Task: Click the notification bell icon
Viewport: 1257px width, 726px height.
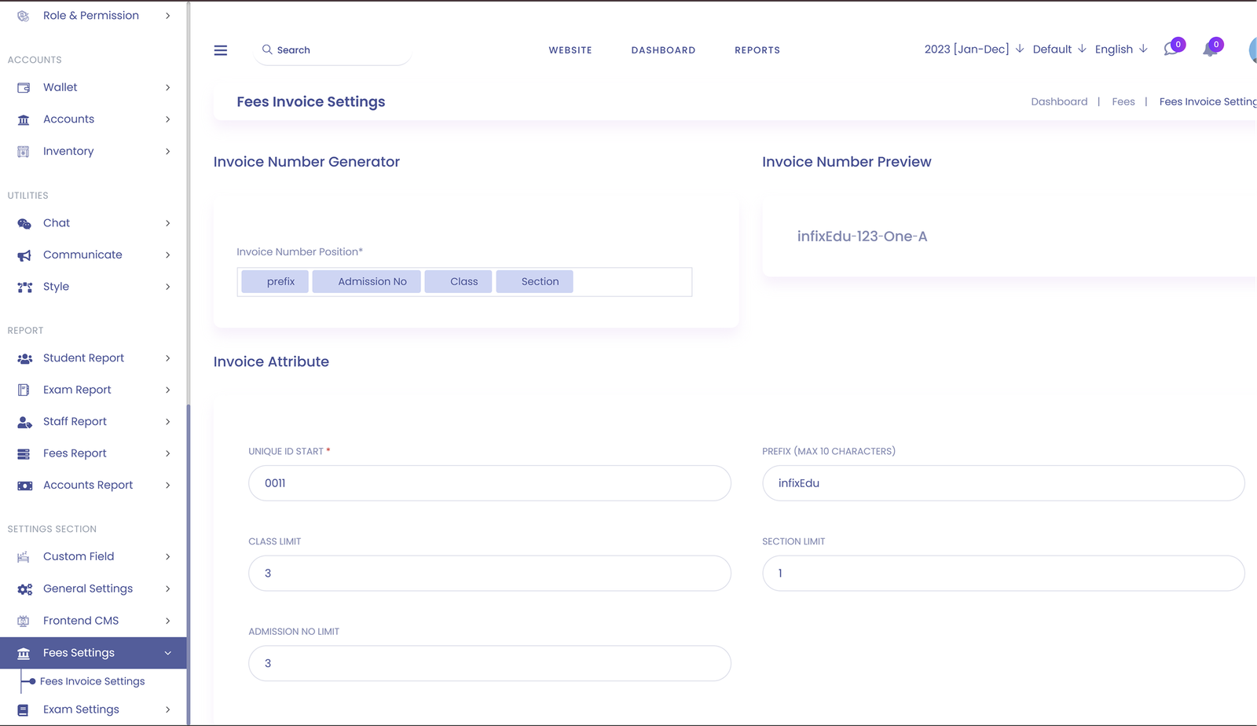Action: 1209,49
